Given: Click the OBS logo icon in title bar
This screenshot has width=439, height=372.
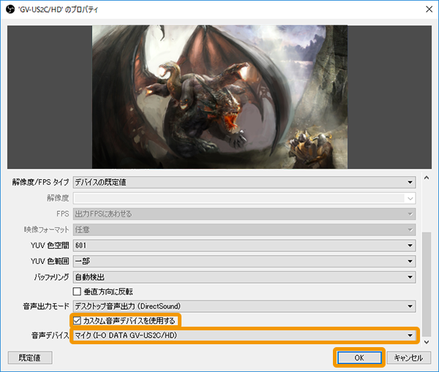Looking at the screenshot, I should (x=10, y=10).
